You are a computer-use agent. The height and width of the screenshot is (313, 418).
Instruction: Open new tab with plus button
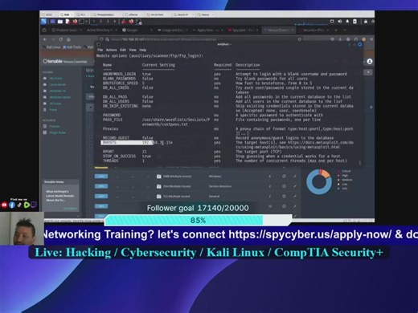click(x=336, y=30)
